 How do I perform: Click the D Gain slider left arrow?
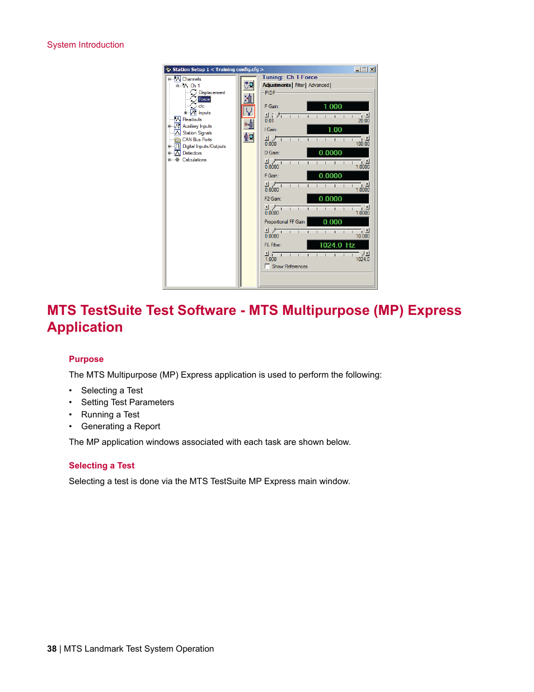click(267, 161)
